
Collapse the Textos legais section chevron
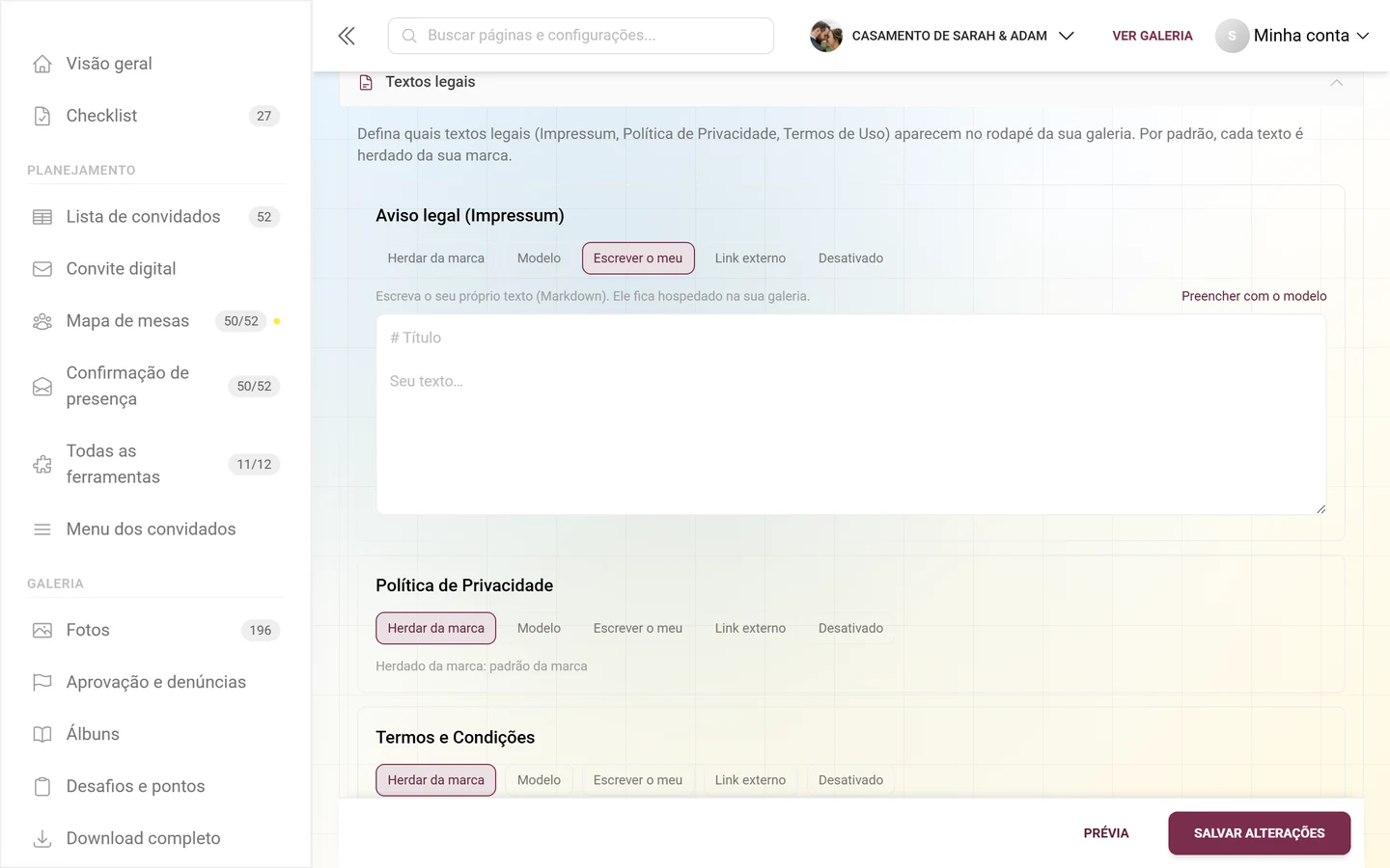(x=1337, y=82)
